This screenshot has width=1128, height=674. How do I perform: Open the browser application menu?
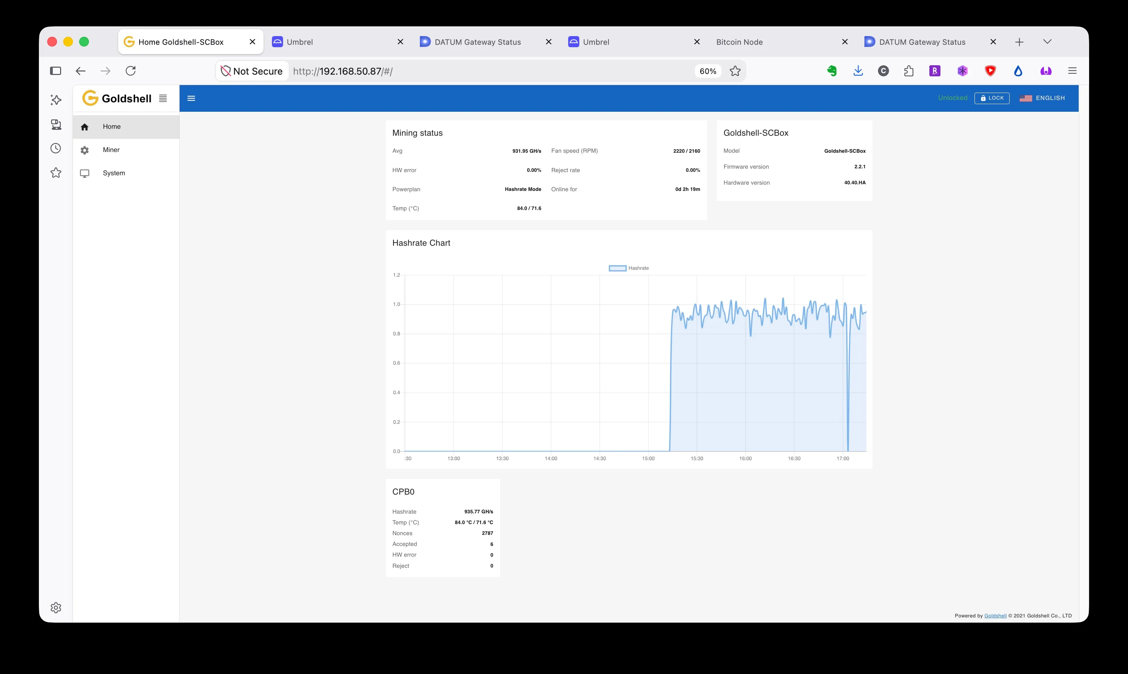tap(1072, 71)
